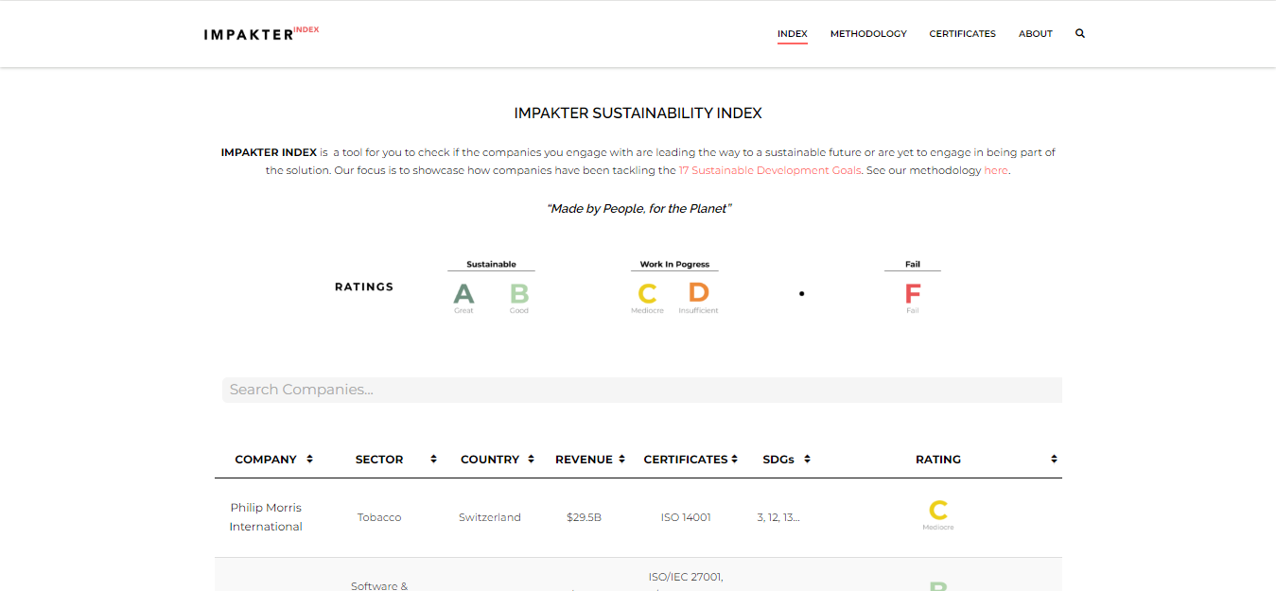The height and width of the screenshot is (591, 1276).
Task: Expand Philip Morris's SDGs list '3, 12, 13...'
Action: [778, 517]
